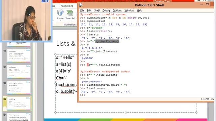Open the Edit menu in Python Shell
216x121 pixels.
coord(89,10)
